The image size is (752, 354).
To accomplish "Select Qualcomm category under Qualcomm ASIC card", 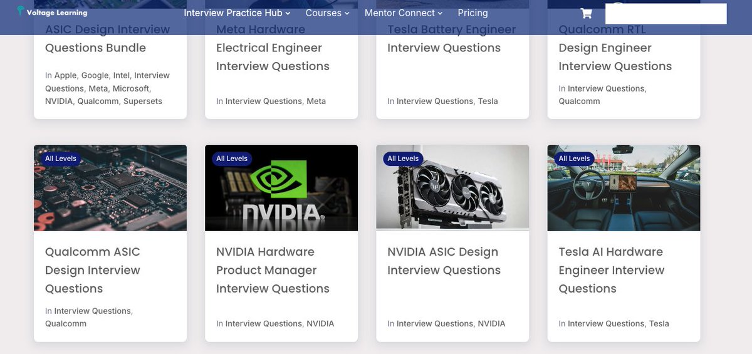I will [66, 323].
